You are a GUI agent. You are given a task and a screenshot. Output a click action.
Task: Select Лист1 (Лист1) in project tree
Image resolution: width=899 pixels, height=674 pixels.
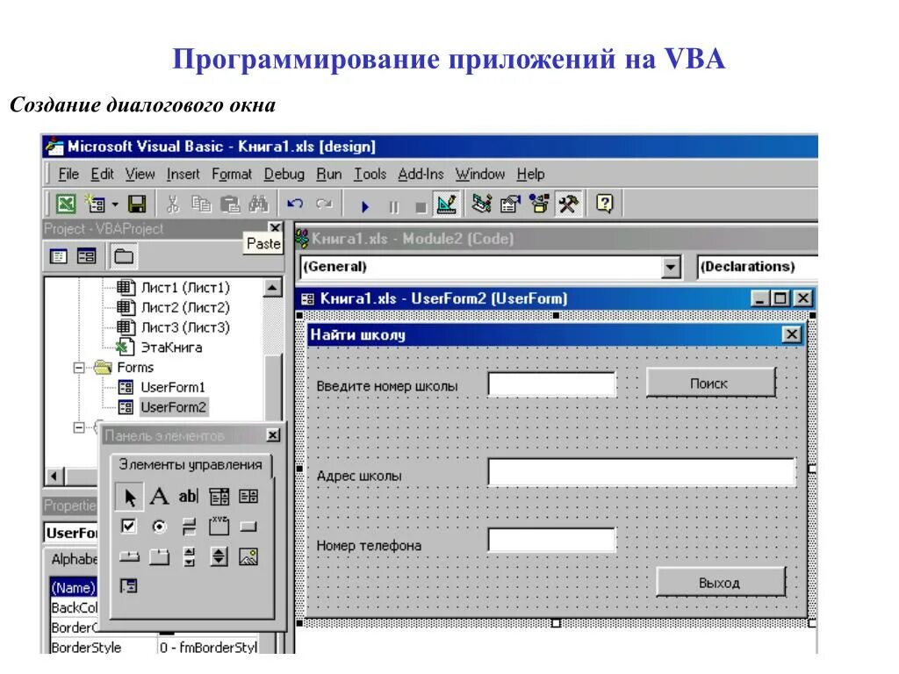185,287
